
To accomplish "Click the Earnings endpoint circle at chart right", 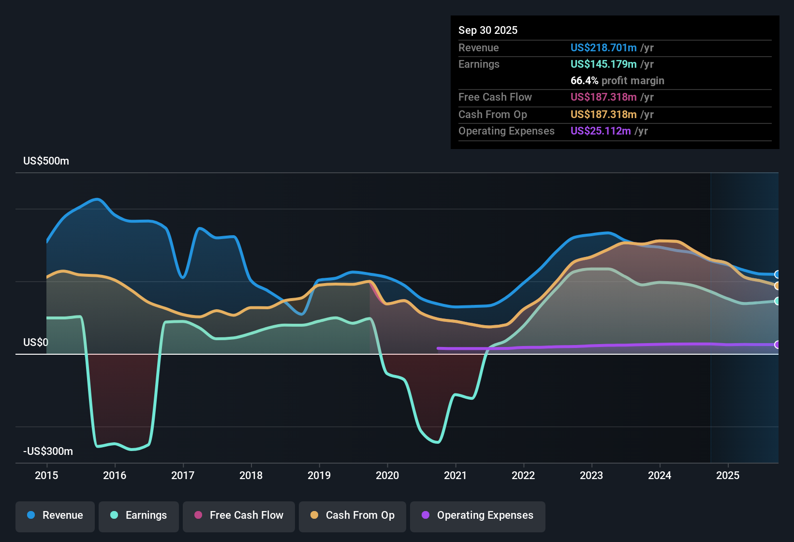I will [778, 301].
